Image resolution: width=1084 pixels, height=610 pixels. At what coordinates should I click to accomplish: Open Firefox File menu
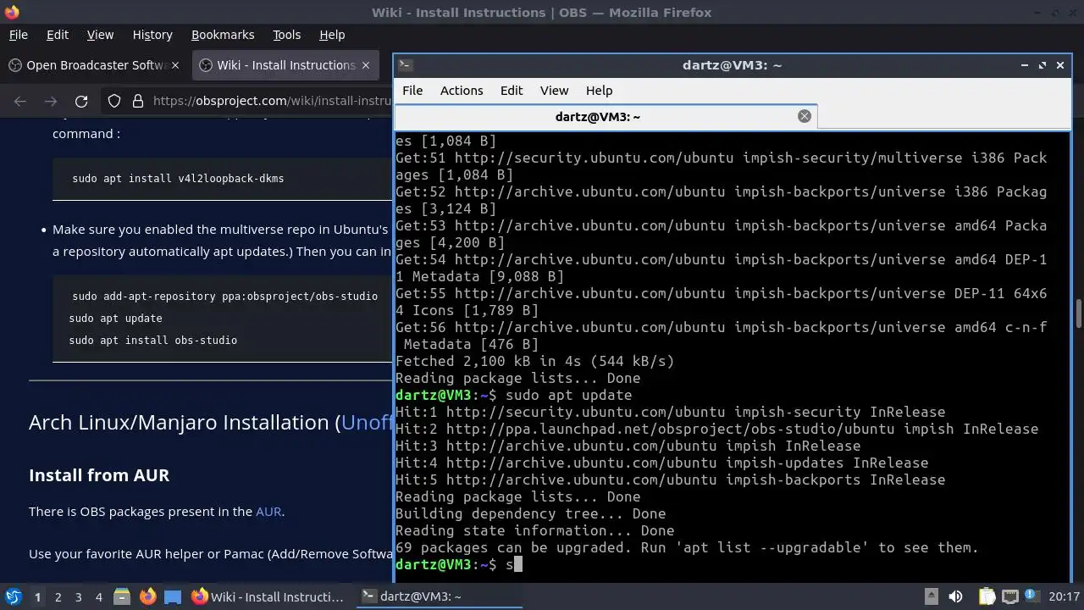click(18, 35)
